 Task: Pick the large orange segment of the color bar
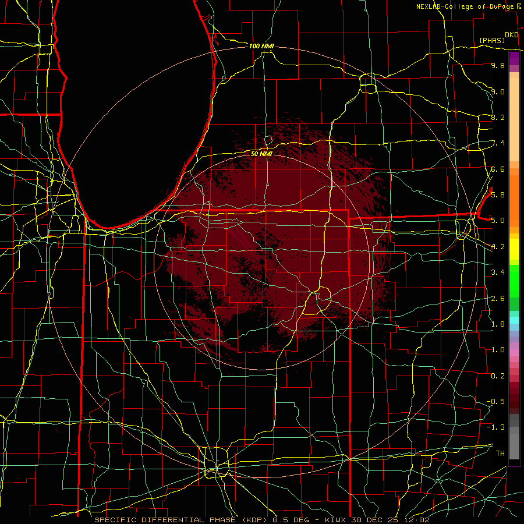[x=514, y=201]
